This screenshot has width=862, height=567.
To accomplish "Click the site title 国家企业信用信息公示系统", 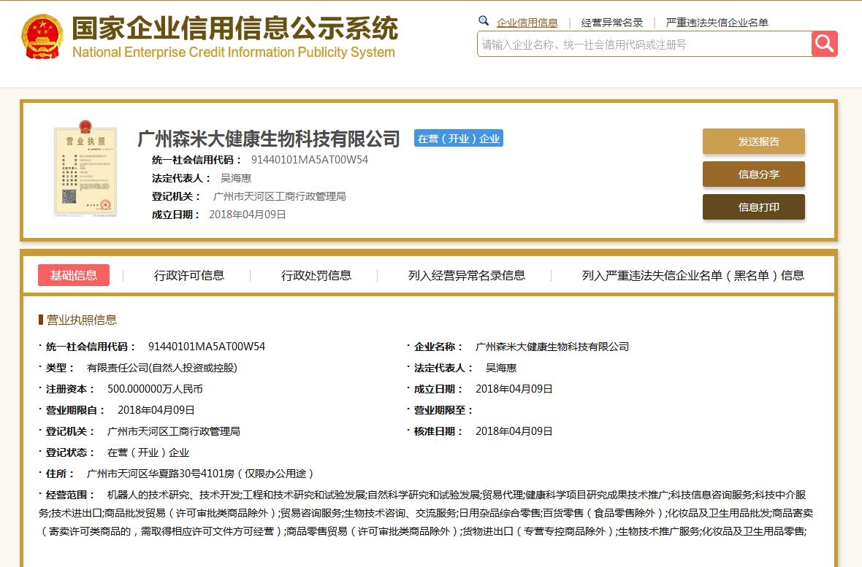I will pyautogui.click(x=233, y=31).
